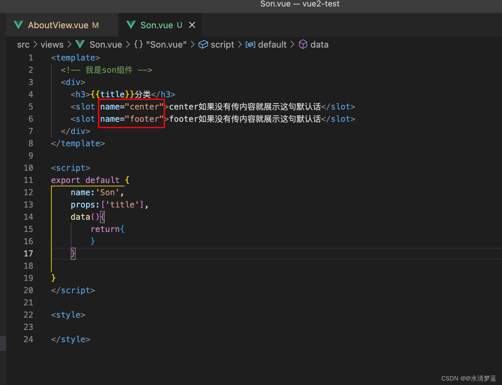Open the src breadcrumb segment
Image resolution: width=502 pixels, height=385 pixels.
[23, 45]
